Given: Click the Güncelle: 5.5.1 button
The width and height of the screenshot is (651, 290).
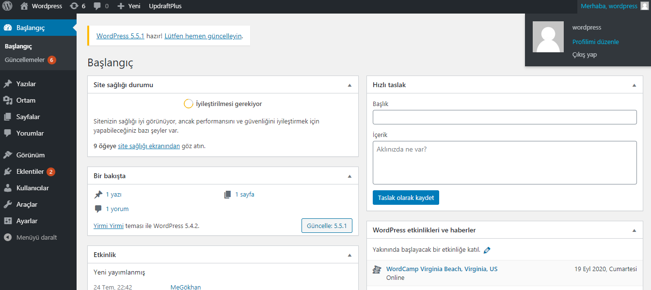Looking at the screenshot, I should (327, 226).
